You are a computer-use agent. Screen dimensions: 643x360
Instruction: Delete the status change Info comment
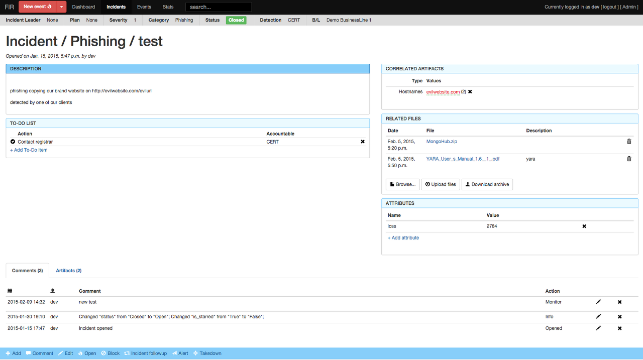click(x=619, y=317)
